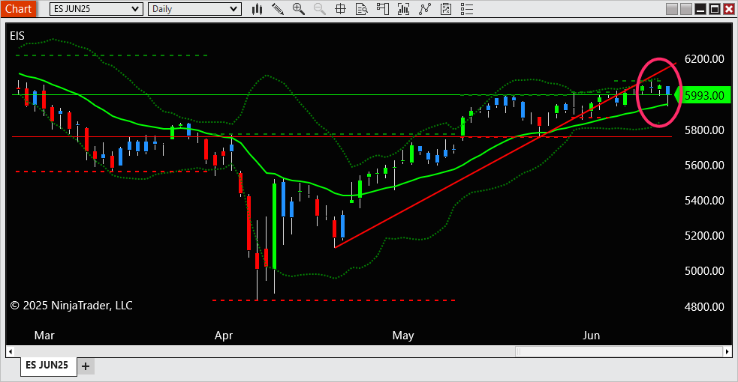This screenshot has width=738, height=382.
Task: Open the strategies line-node icon
Action: pos(425,9)
